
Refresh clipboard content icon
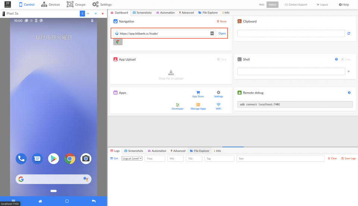pyautogui.click(x=349, y=33)
